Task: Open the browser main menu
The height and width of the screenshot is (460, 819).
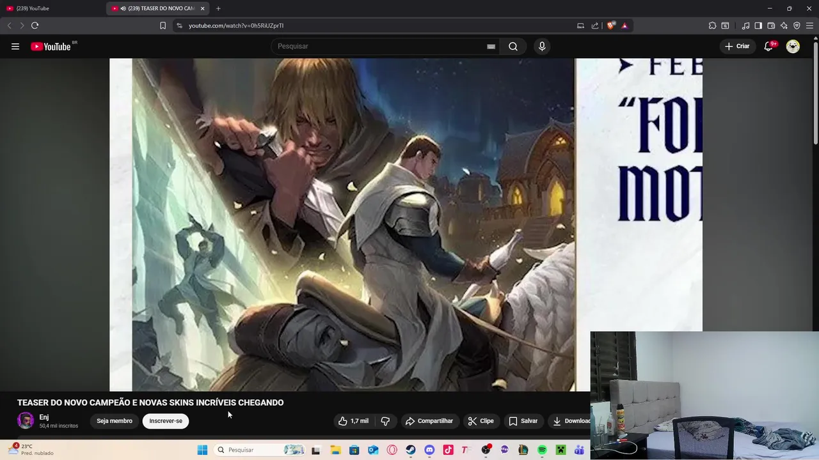Action: [x=809, y=26]
